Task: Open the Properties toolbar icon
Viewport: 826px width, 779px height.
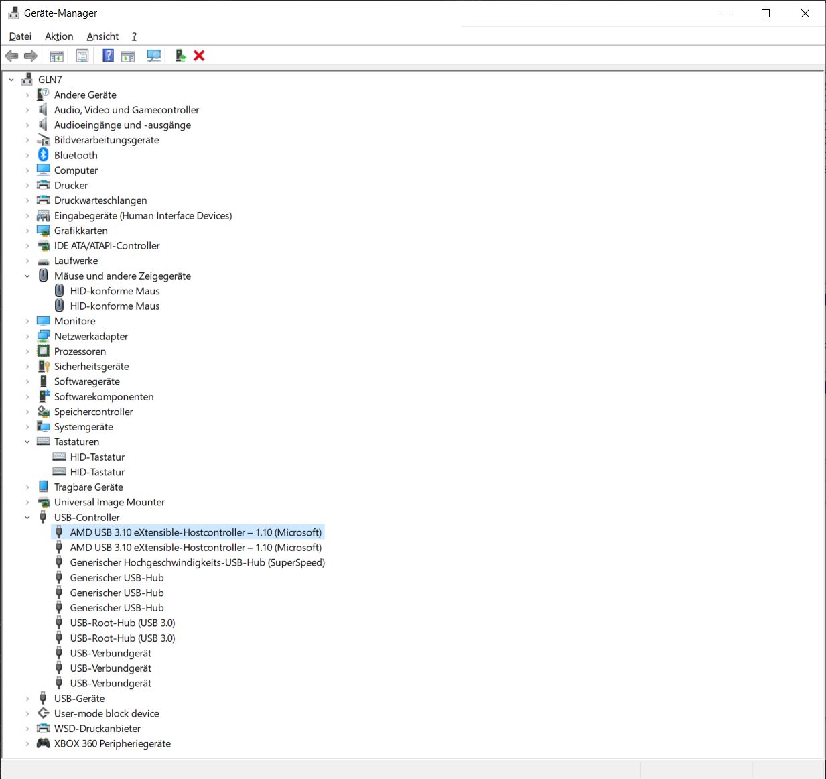Action: 82,56
